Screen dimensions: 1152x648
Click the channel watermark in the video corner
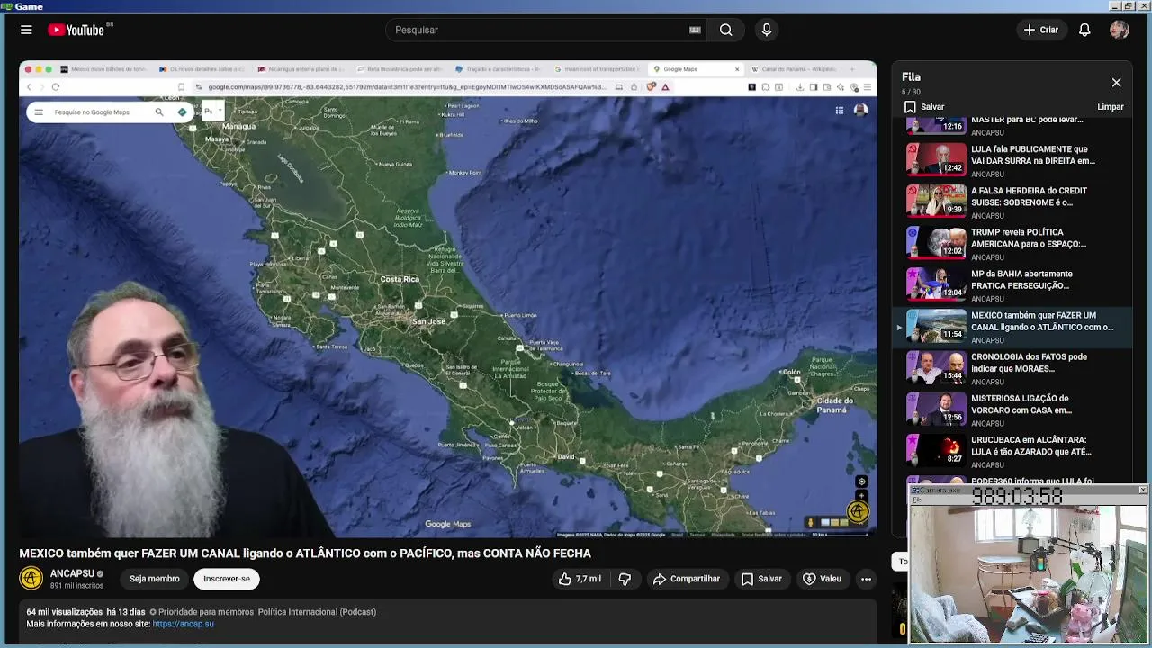[x=858, y=511]
